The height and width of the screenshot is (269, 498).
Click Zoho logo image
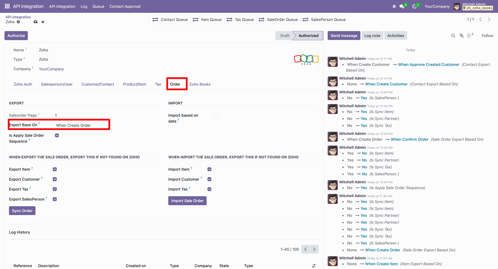[306, 59]
